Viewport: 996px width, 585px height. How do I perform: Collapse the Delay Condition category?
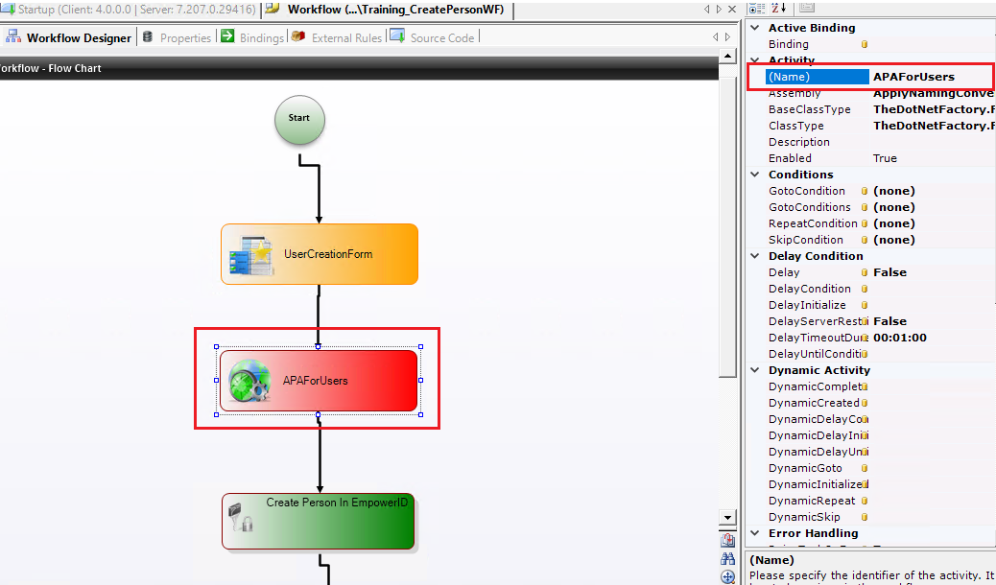tap(755, 256)
